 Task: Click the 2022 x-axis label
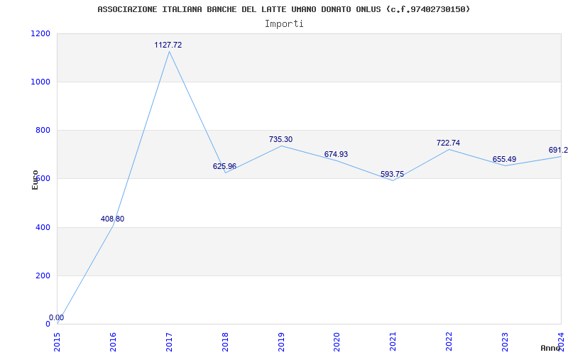click(x=449, y=342)
